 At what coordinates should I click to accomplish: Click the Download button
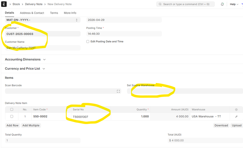click(221, 125)
